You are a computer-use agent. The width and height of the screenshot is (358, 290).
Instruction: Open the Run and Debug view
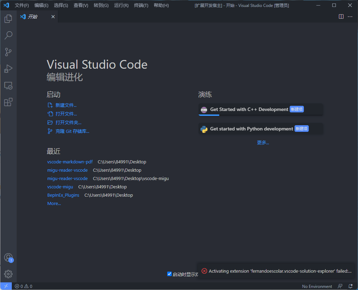click(x=8, y=69)
